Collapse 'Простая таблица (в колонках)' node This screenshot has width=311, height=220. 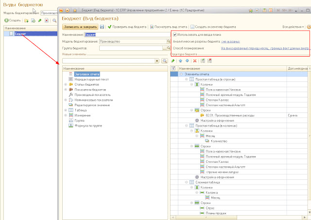pos(186,126)
